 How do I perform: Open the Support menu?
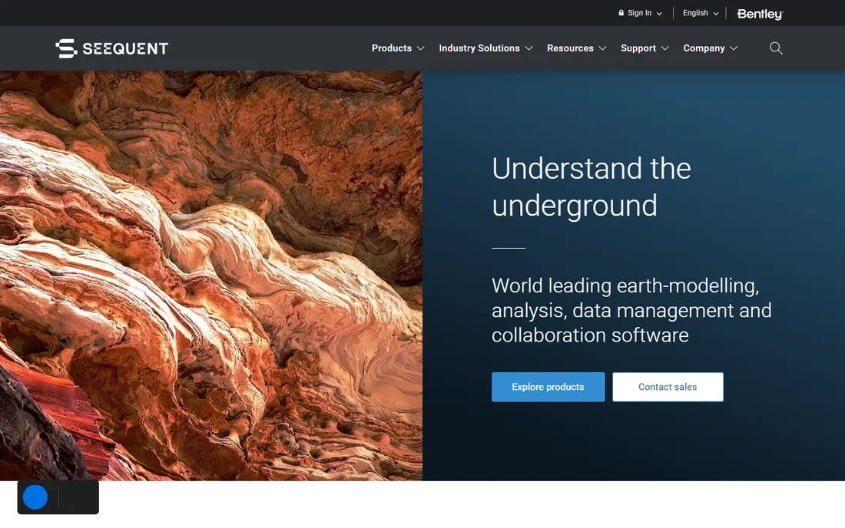pyautogui.click(x=638, y=48)
